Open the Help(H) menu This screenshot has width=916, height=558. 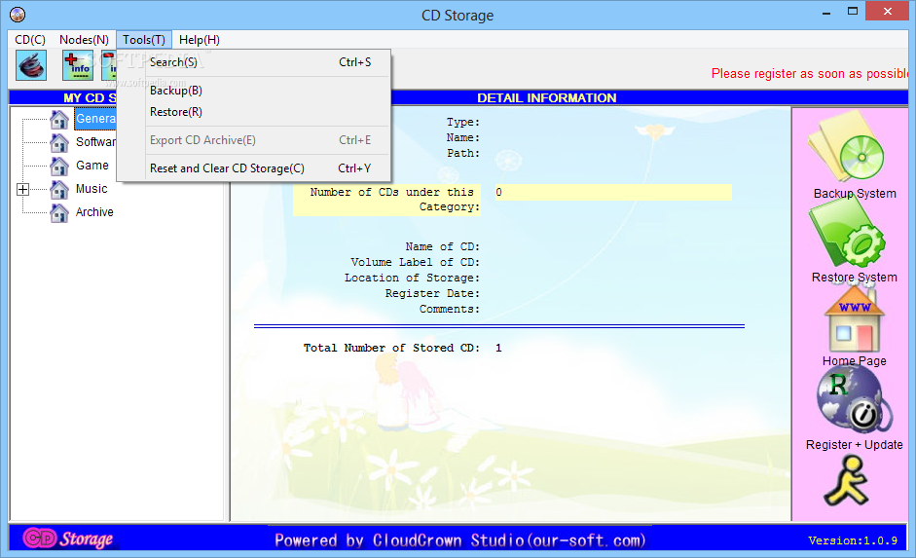(200, 40)
